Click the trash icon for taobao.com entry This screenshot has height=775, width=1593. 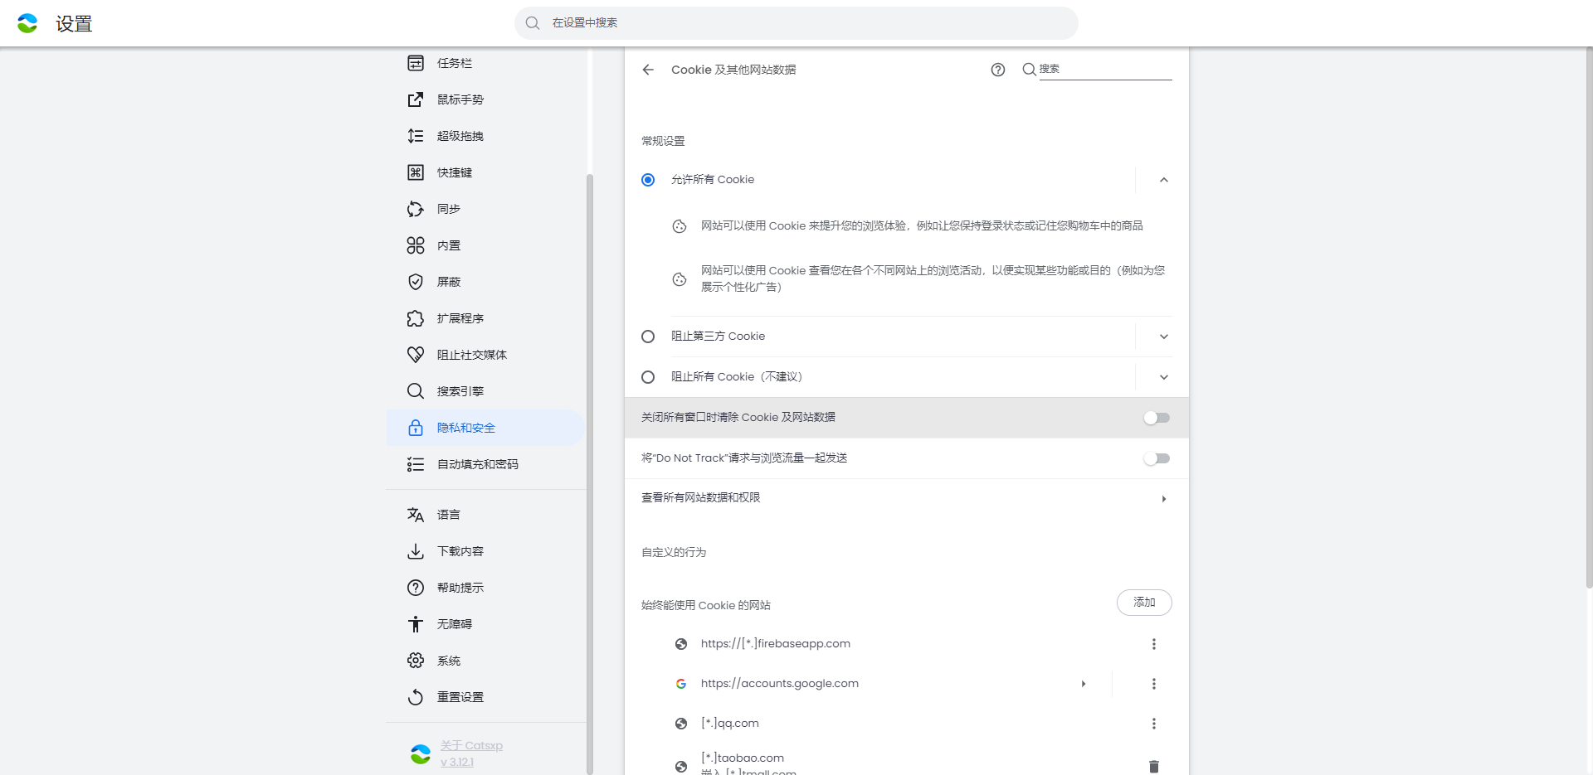(x=1153, y=766)
